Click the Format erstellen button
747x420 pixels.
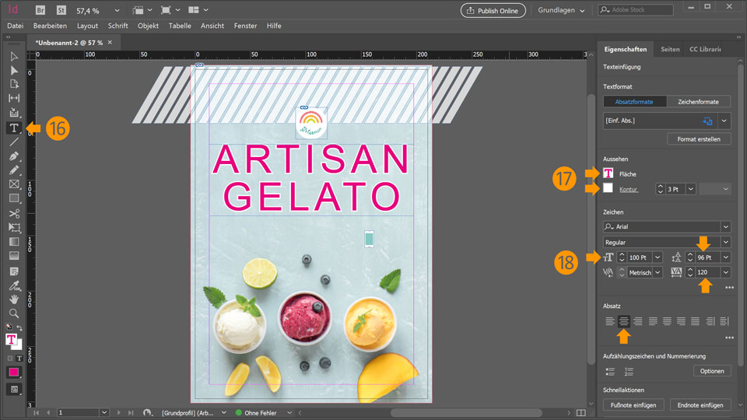tap(699, 139)
